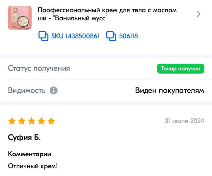Viewport: 212px width, 176px height.
Task: Select the fourth rating star
Action: coord(41,121)
